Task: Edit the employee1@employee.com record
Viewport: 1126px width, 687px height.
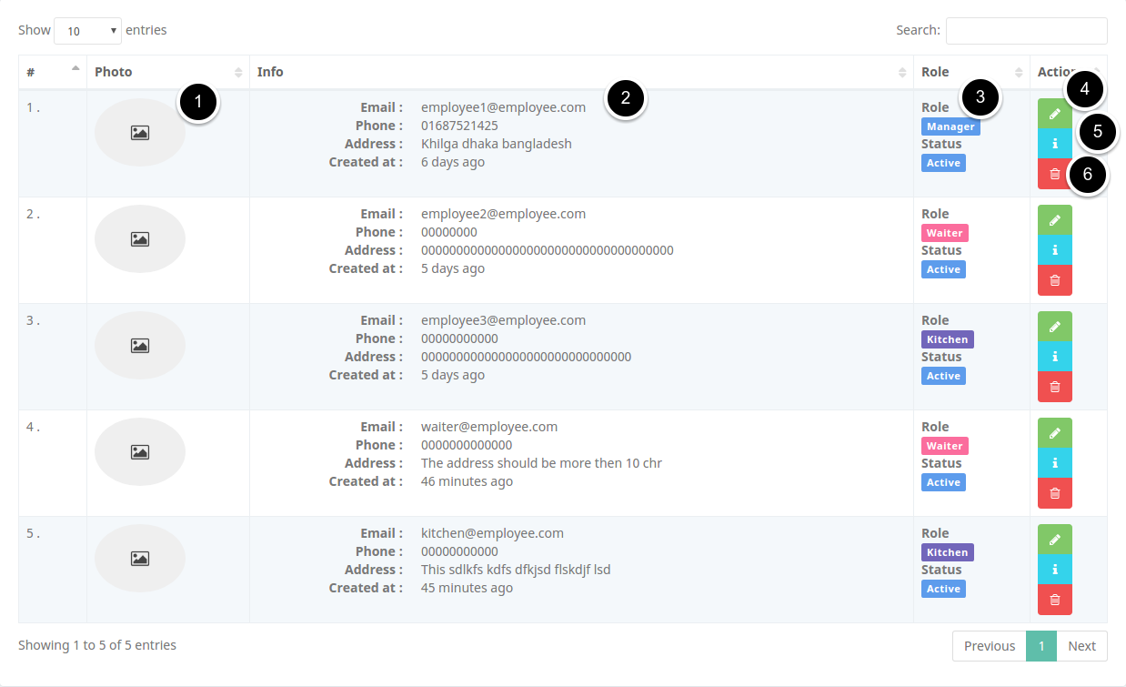Action: coord(1055,114)
